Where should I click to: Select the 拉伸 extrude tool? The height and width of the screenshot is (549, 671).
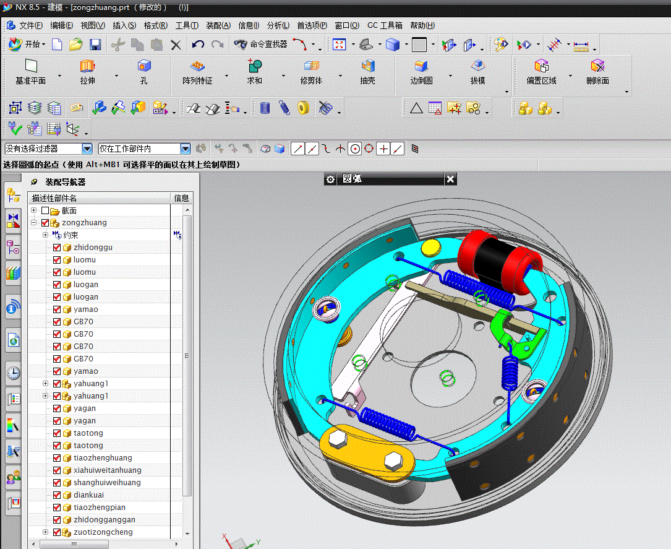(x=87, y=72)
